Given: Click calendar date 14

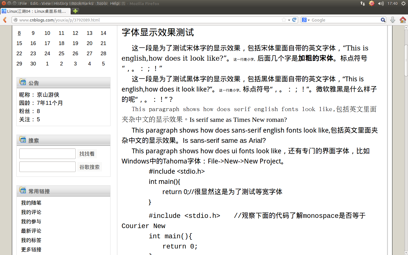Looking at the screenshot, I should (x=103, y=33).
